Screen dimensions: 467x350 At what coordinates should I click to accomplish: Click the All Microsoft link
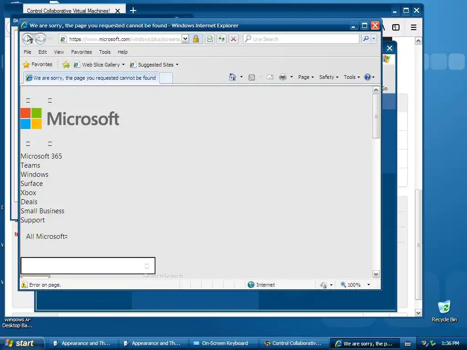[x=47, y=237]
